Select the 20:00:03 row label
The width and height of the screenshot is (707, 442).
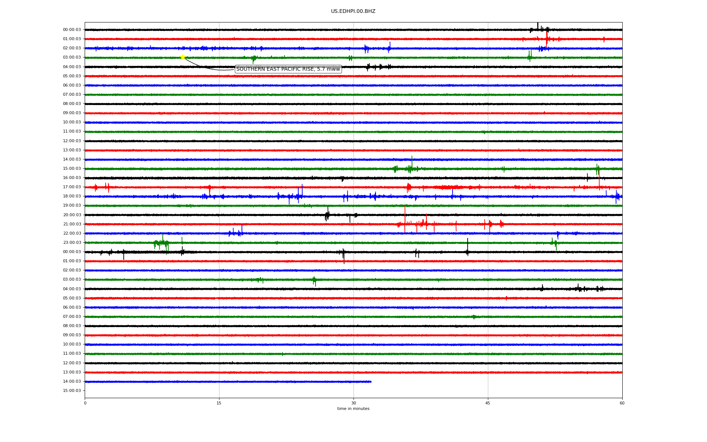pos(72,215)
